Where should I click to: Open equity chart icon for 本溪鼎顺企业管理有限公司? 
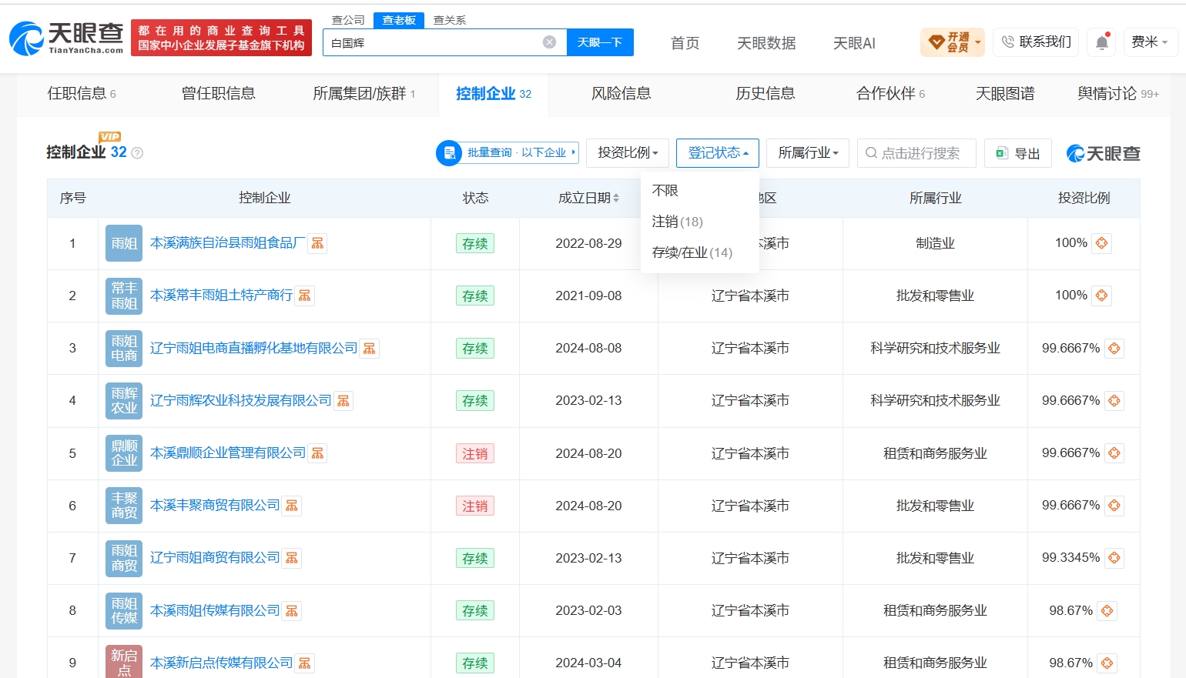(x=317, y=453)
